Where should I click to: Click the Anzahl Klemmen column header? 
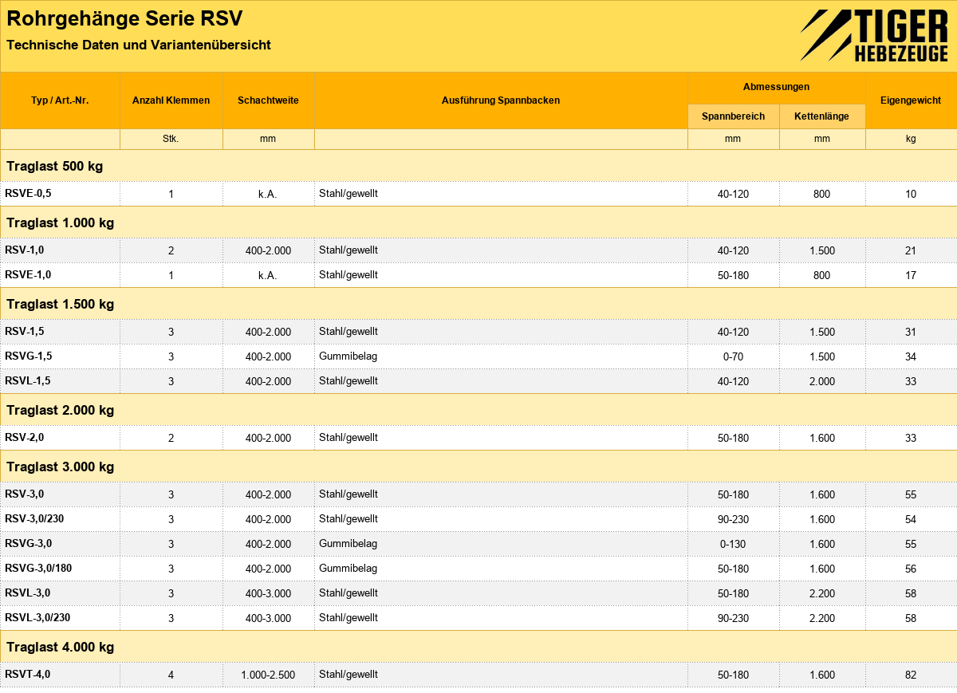point(171,100)
